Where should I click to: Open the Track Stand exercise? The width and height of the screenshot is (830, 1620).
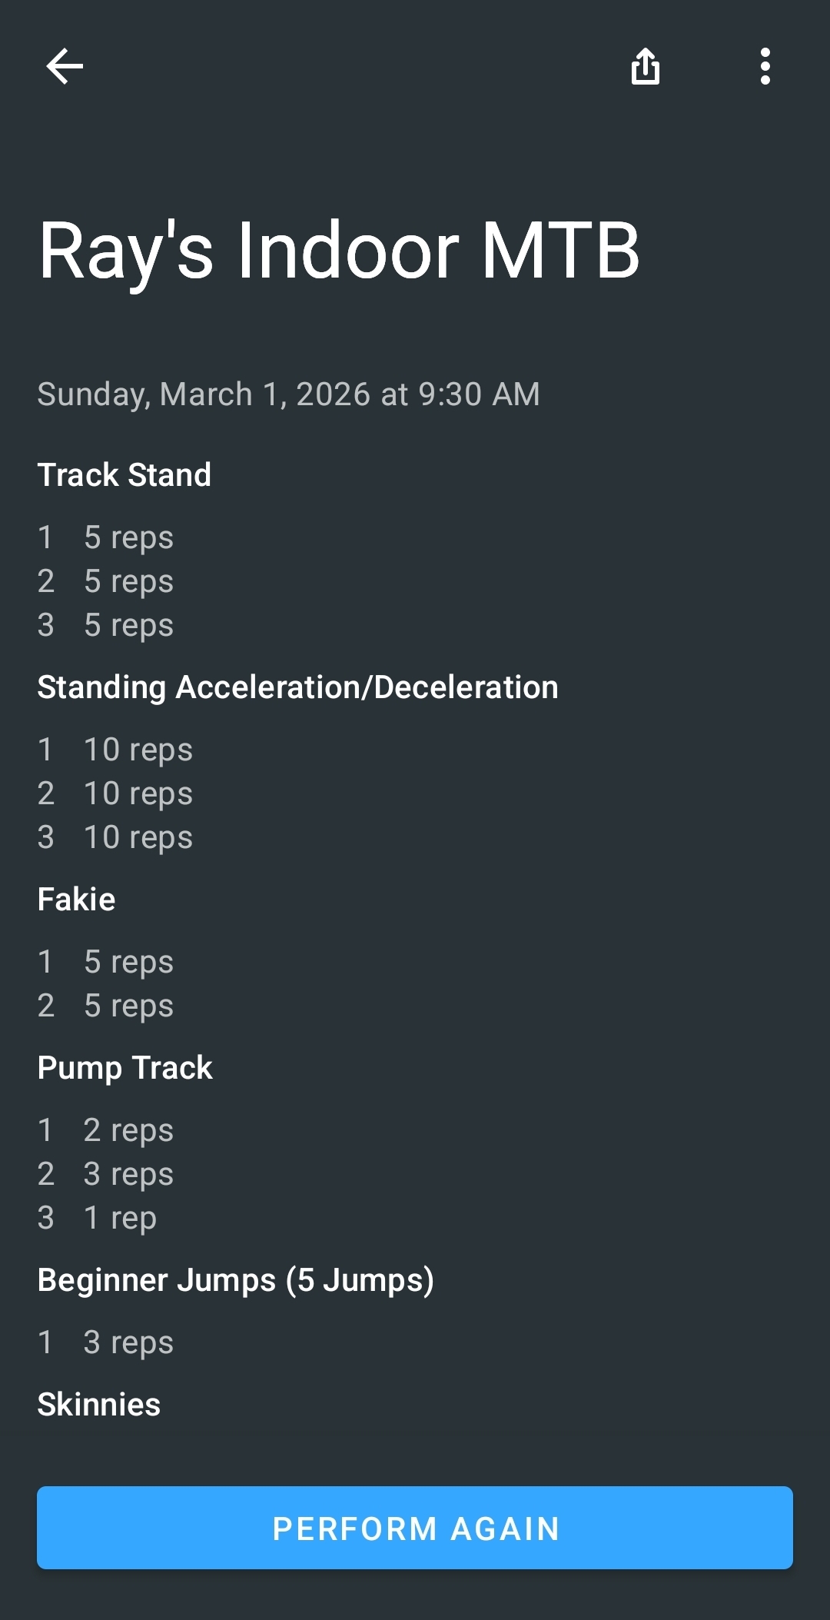click(x=124, y=474)
